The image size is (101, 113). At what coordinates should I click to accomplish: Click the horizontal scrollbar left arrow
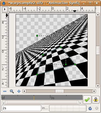(x=24, y=91)
